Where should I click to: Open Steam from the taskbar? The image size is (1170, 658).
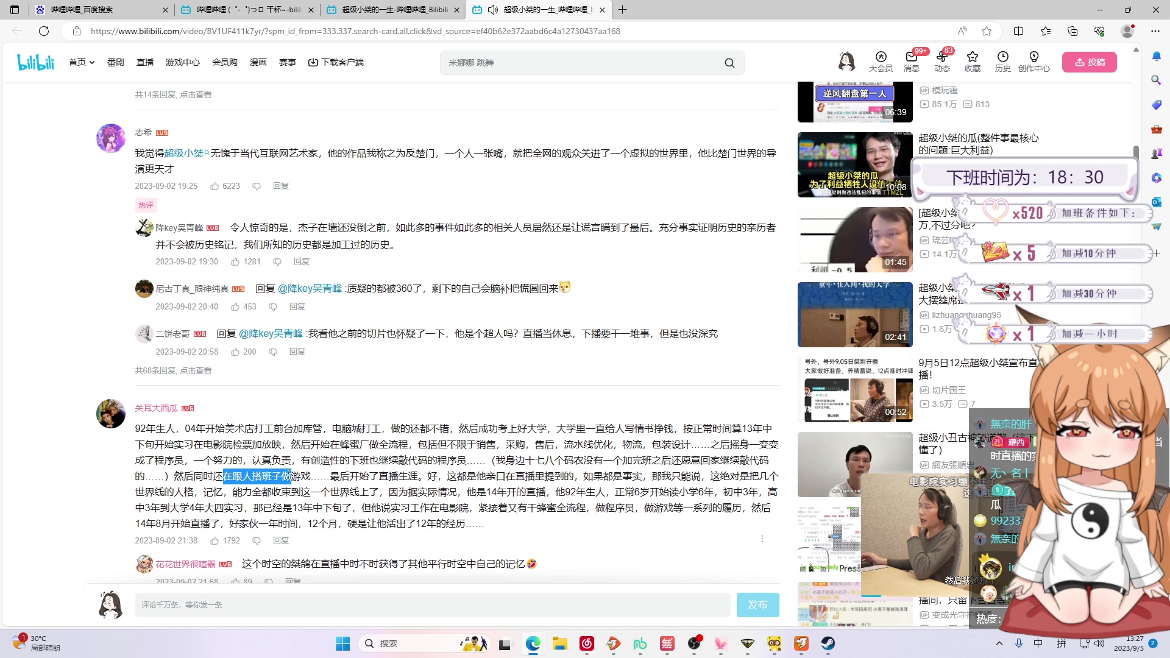828,643
